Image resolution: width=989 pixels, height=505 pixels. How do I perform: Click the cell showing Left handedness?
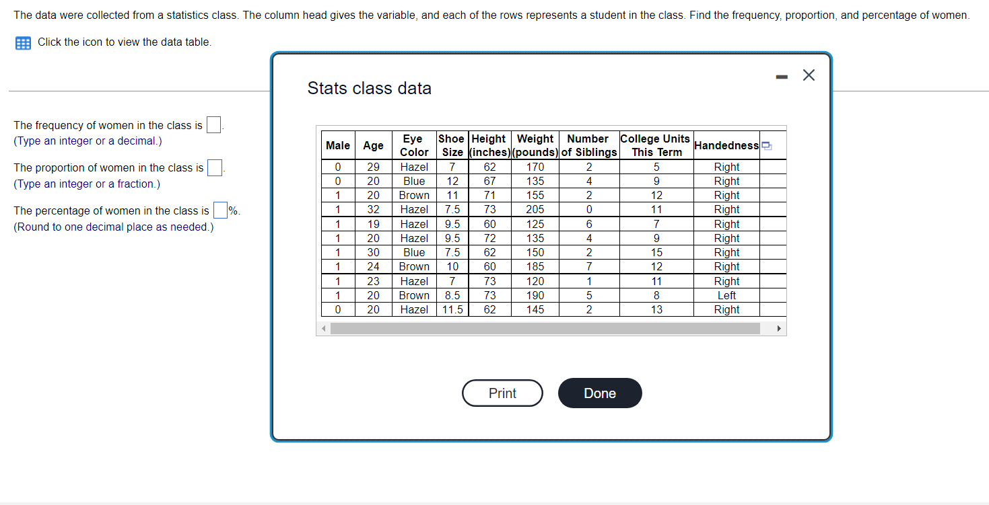pyautogui.click(x=726, y=295)
